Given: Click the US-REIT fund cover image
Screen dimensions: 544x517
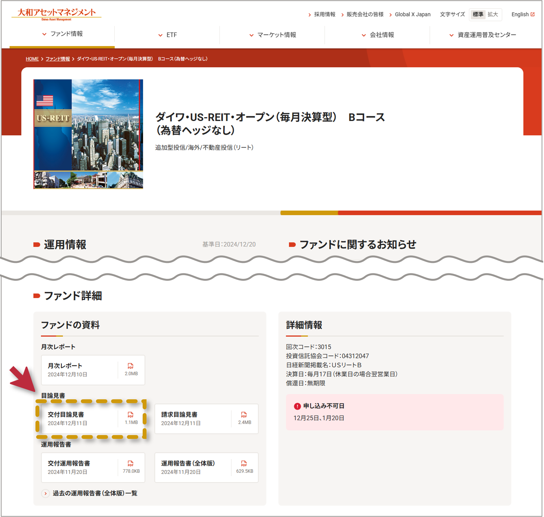Looking at the screenshot, I should tap(88, 134).
